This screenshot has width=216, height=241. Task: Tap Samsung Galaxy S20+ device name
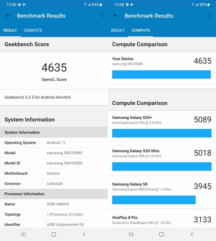coord(132,118)
